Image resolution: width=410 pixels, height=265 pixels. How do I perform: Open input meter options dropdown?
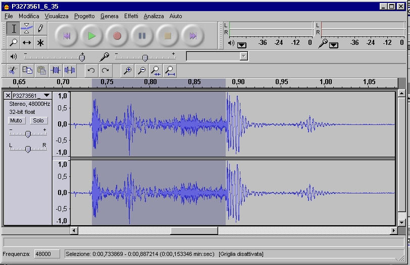coord(333,45)
